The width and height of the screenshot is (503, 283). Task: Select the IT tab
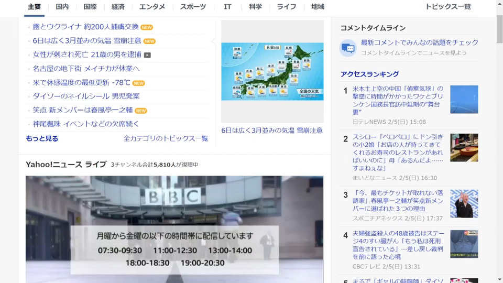(x=227, y=7)
